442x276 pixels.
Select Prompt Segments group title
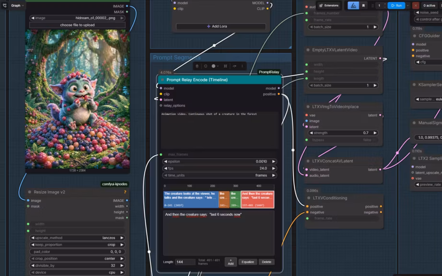[x=177, y=57]
